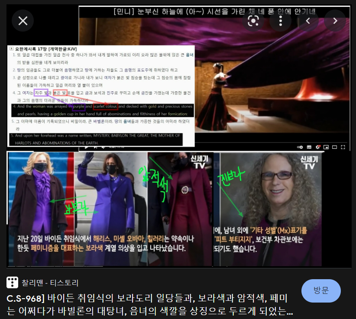Viewport: 356px width, 319px height.
Task: Open the three-dot more options menu
Action: pyautogui.click(x=281, y=21)
